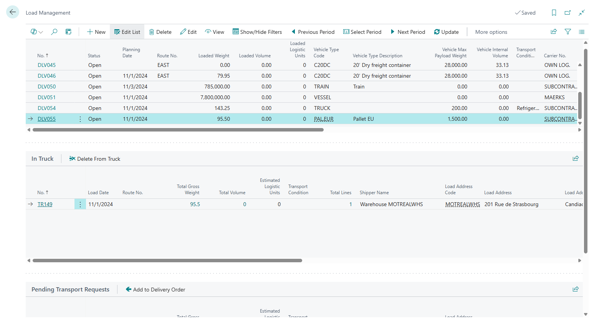Sort by Planning Date column header
612x323 pixels.
point(131,53)
